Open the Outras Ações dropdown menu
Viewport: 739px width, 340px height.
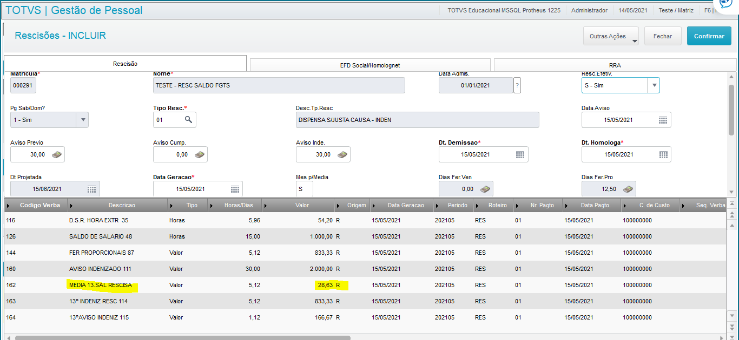pyautogui.click(x=611, y=36)
